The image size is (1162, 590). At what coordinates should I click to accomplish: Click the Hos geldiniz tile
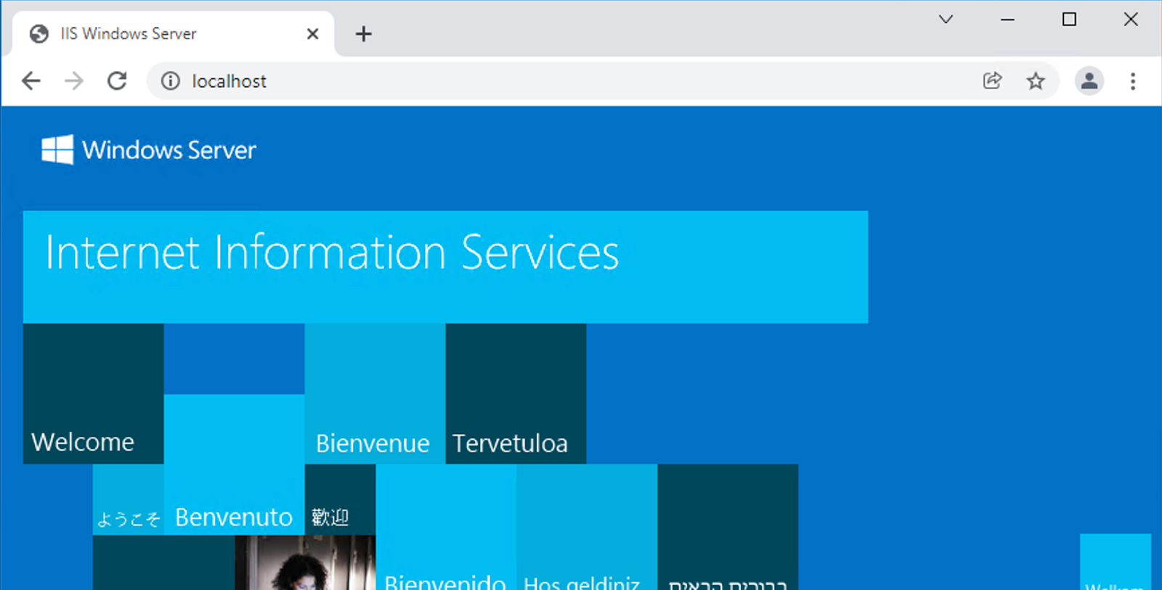coord(587,527)
